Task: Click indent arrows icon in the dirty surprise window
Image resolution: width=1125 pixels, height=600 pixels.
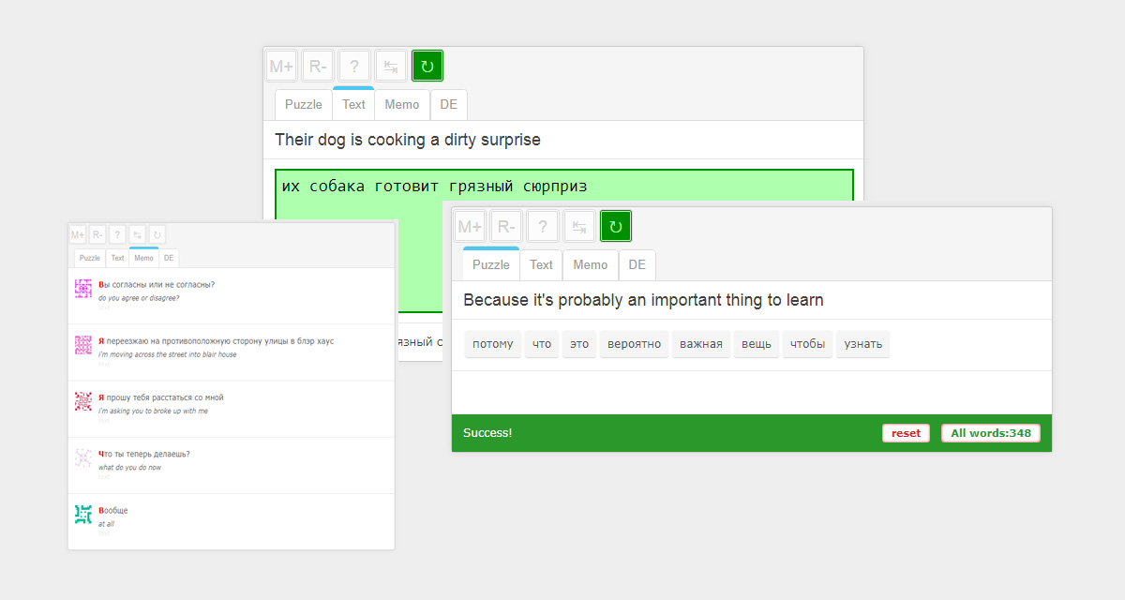Action: (x=391, y=66)
